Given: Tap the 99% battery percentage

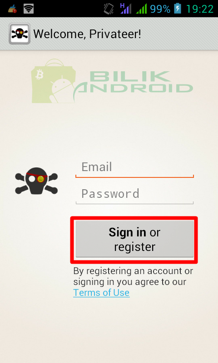Looking at the screenshot, I should click(160, 9).
